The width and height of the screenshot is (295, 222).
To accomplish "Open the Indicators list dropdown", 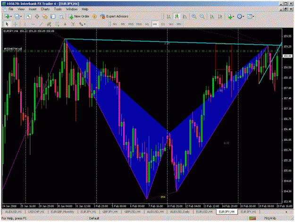I will tap(231, 17).
